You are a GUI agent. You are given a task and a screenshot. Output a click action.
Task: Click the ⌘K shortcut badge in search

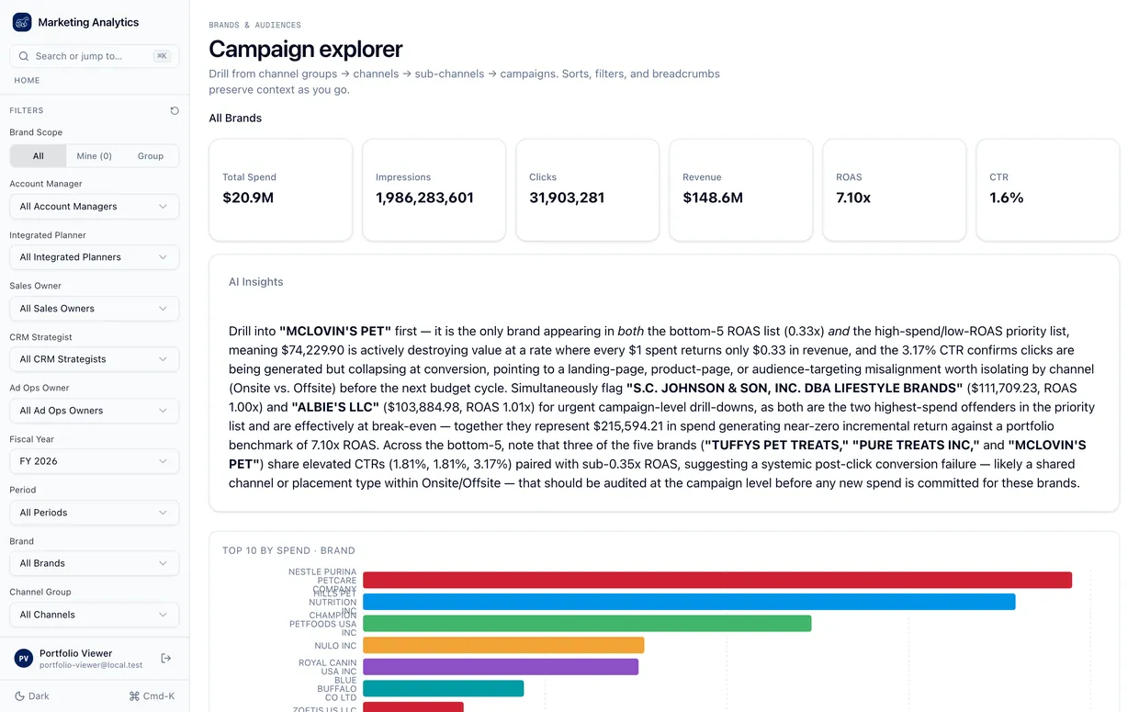(162, 56)
